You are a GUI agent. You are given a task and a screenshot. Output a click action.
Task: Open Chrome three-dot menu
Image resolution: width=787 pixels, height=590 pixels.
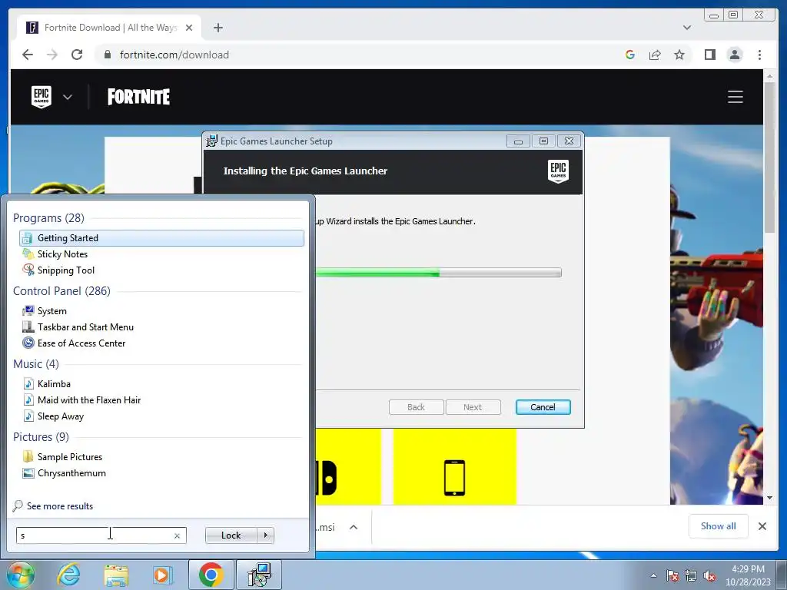pyautogui.click(x=759, y=55)
